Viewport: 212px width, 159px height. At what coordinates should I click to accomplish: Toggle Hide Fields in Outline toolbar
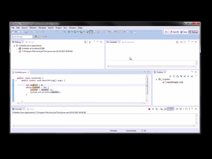click(x=181, y=76)
